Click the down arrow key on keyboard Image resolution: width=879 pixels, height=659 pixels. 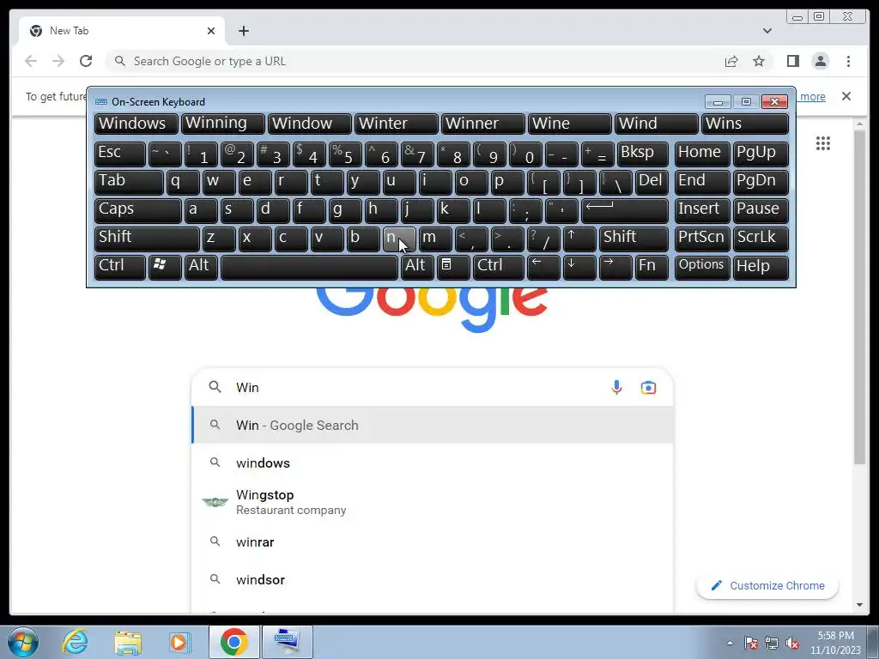pos(579,266)
